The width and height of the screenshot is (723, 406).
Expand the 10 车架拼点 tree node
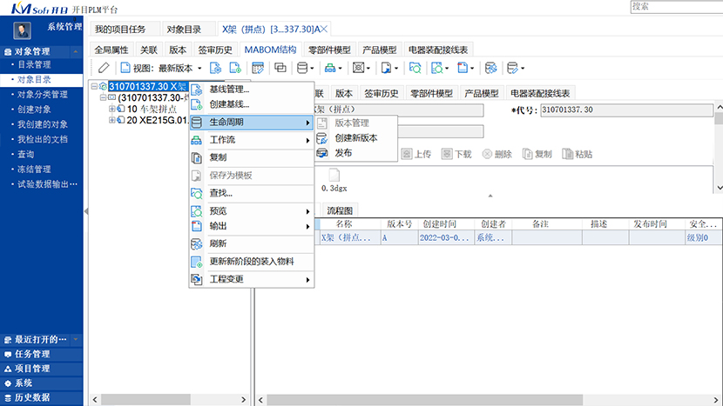click(112, 110)
